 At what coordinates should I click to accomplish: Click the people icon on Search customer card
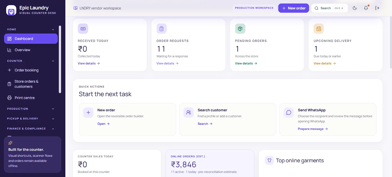pos(188,113)
